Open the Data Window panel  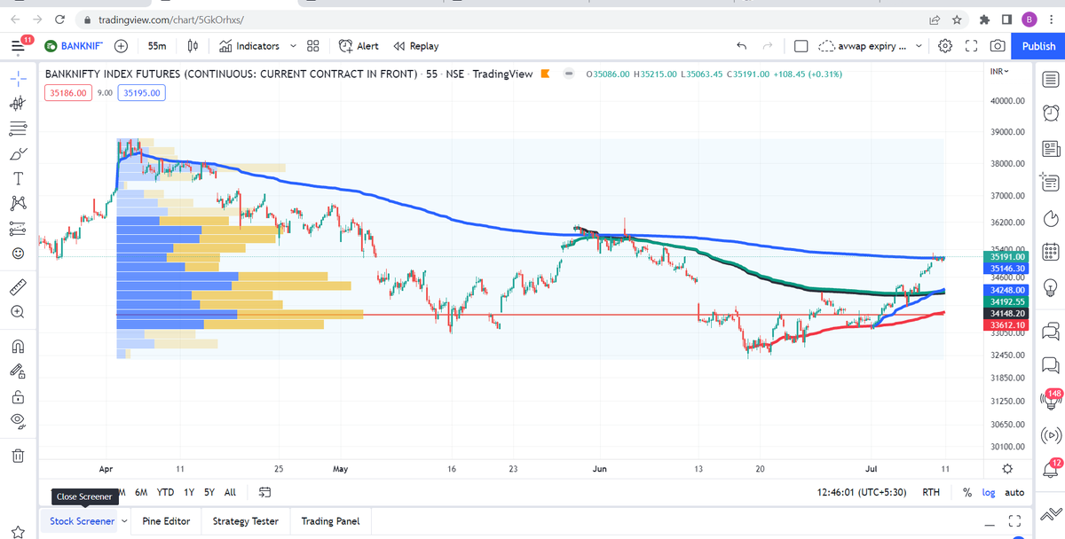point(1051,183)
